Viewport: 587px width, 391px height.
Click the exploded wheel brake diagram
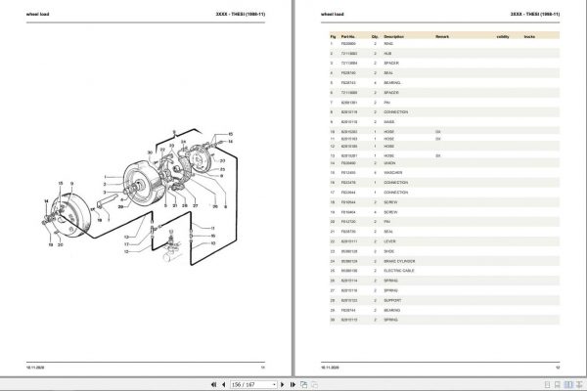(140, 197)
